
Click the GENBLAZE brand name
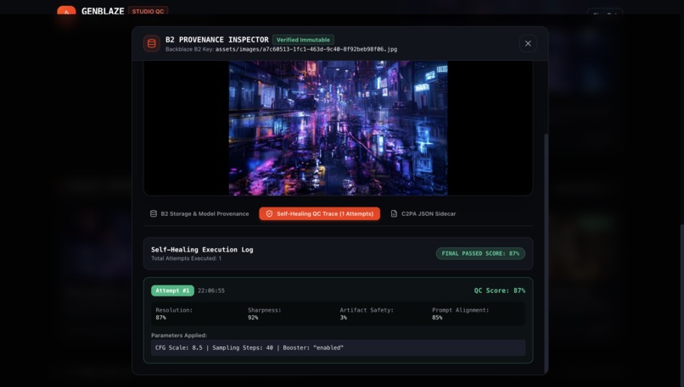point(103,11)
